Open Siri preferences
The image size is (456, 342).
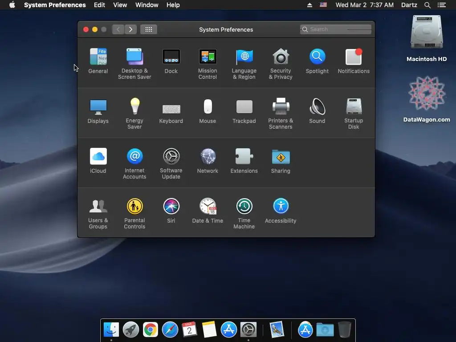coord(171,211)
